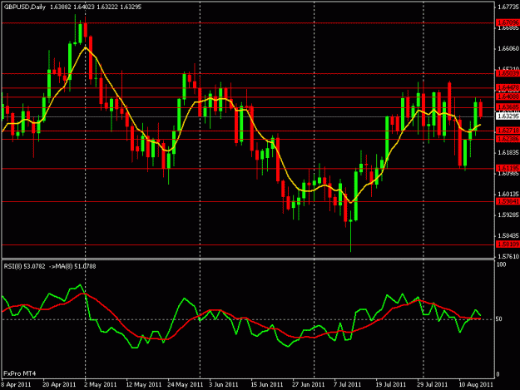Click the RSI scale value 100
Screen dimensions: 520x390
click(x=501, y=264)
